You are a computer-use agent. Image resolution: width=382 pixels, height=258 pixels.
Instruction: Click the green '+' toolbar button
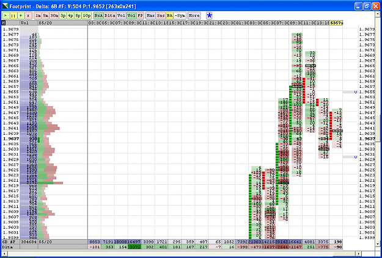(21, 16)
